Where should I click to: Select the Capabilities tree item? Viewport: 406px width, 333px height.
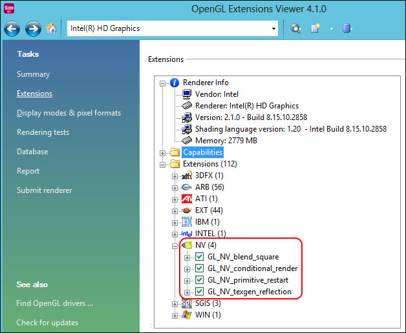point(202,152)
